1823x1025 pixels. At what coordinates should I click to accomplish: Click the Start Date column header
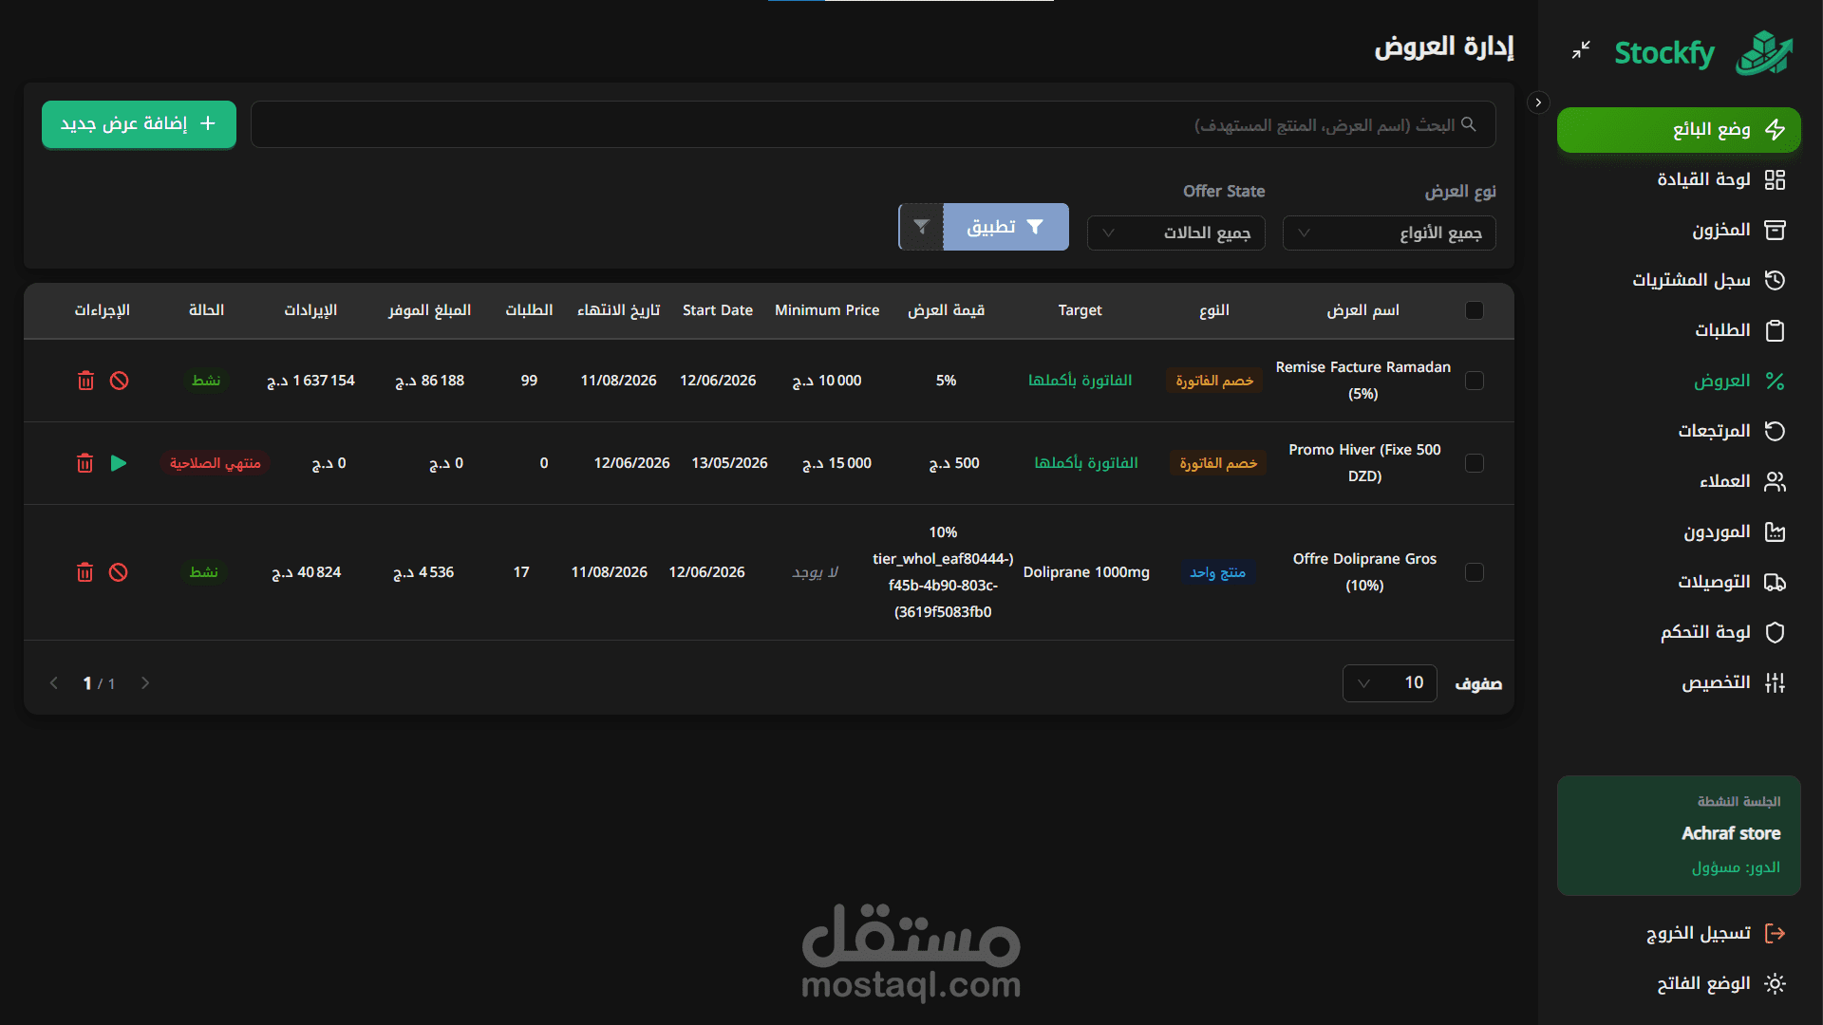click(718, 310)
